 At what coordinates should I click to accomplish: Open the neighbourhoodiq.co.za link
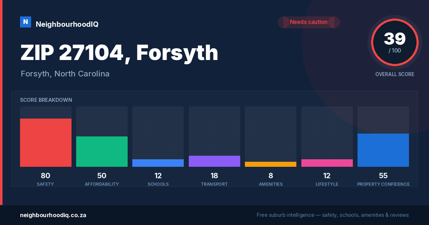[53, 215]
